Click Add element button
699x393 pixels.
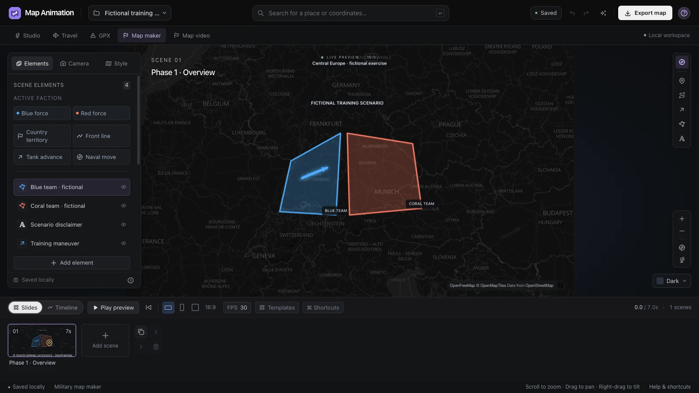pyautogui.click(x=72, y=263)
